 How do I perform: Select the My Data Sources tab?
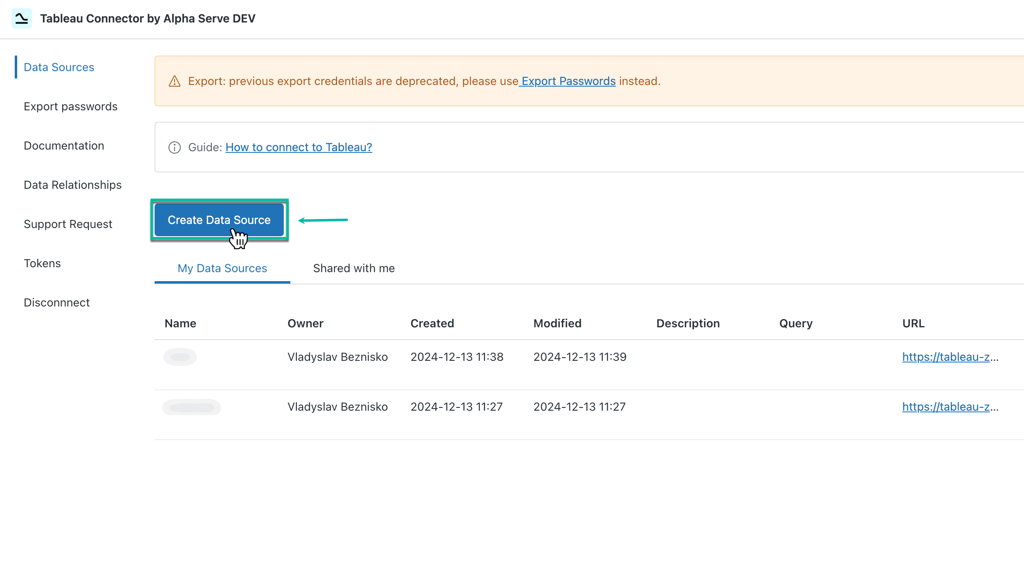pyautogui.click(x=222, y=268)
